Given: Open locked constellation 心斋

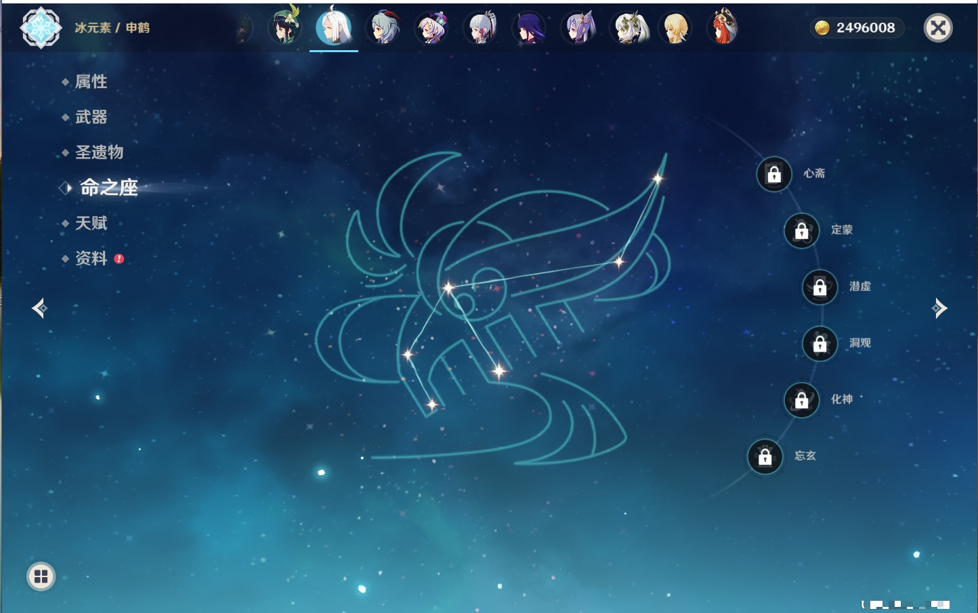Looking at the screenshot, I should click(x=773, y=174).
